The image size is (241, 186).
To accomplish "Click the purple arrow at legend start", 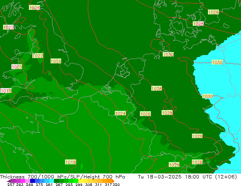I will [8, 181].
